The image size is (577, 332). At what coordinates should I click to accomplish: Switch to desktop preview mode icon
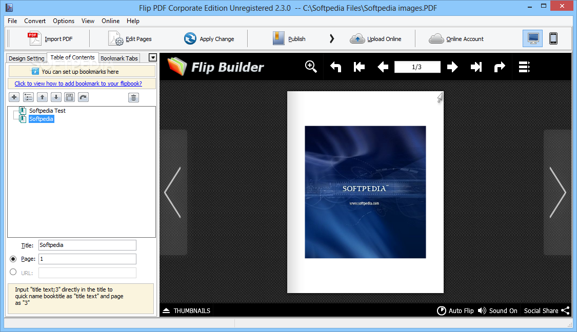pyautogui.click(x=532, y=38)
